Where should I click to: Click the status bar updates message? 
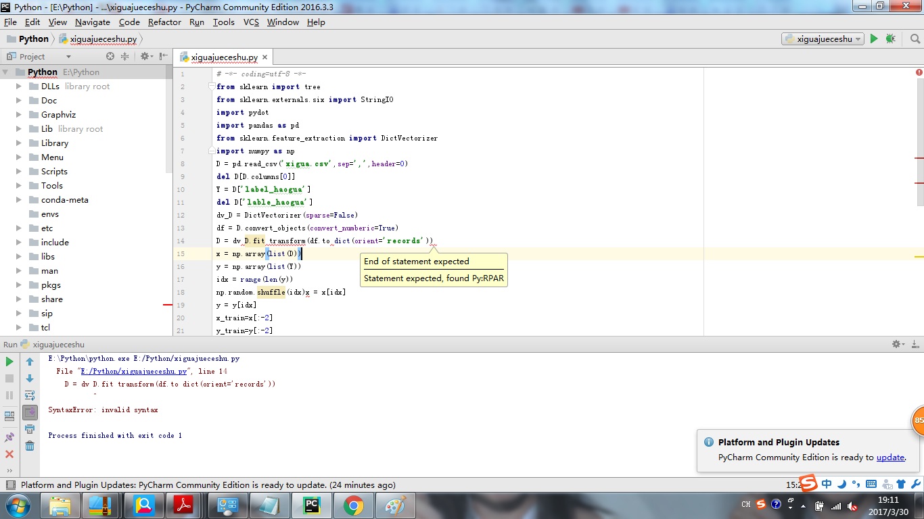tap(208, 485)
